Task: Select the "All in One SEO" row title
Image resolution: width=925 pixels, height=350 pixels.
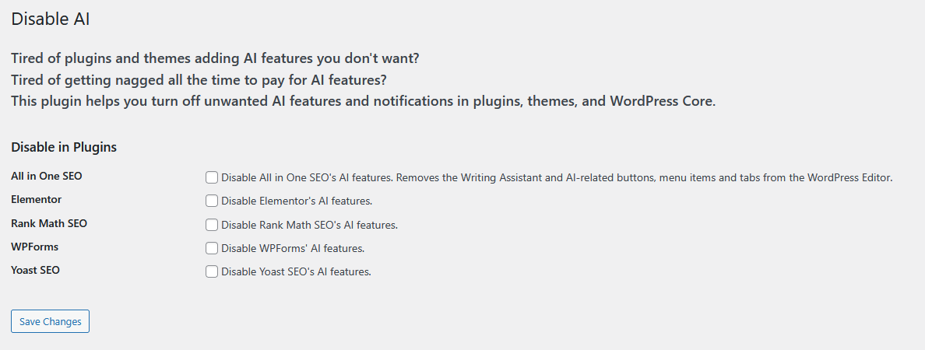Action: pyautogui.click(x=47, y=176)
